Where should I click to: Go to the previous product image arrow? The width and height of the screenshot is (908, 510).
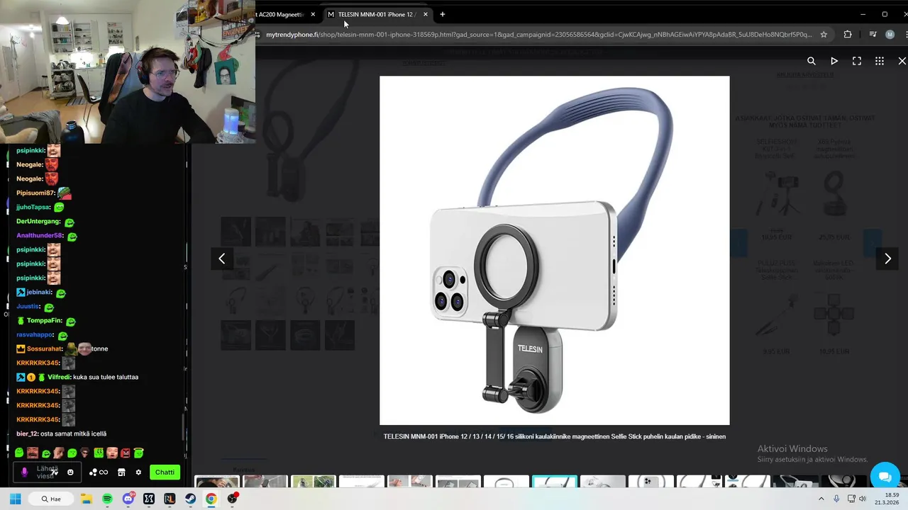[222, 259]
